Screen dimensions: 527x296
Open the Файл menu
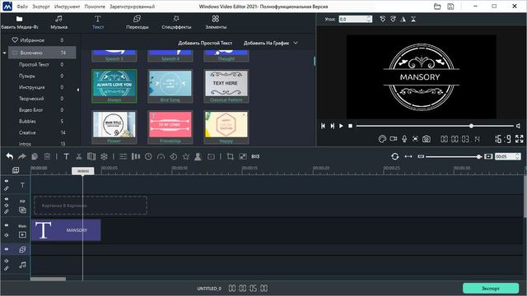tap(22, 7)
